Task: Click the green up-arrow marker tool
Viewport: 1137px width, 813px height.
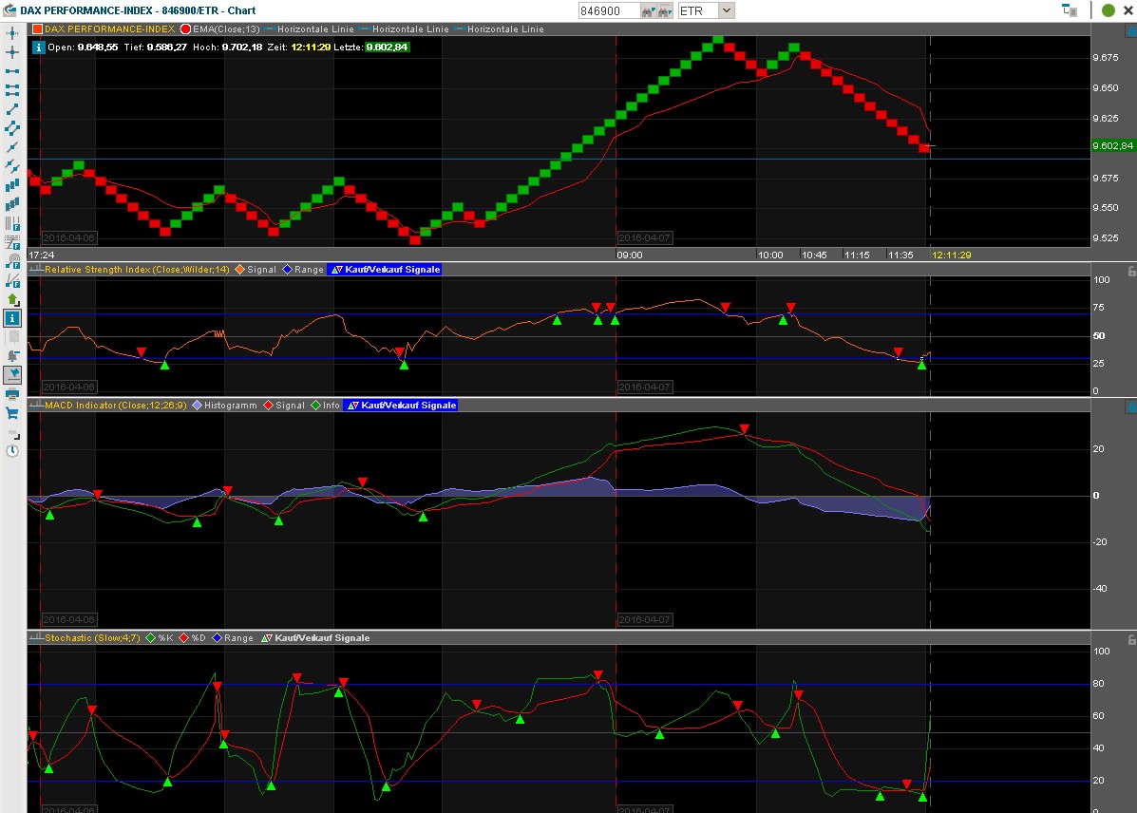Action: point(12,298)
